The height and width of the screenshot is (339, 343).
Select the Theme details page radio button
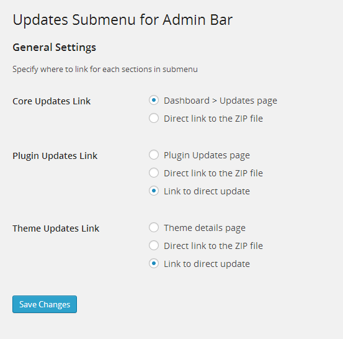[x=154, y=227]
